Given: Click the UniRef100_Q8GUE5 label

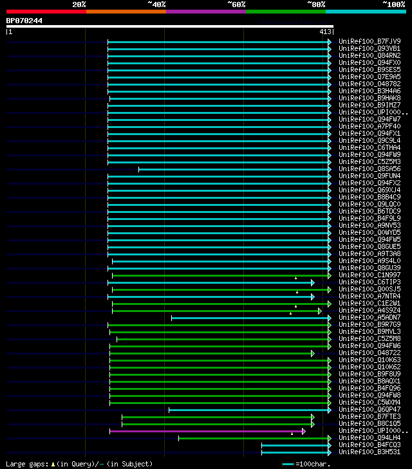Looking at the screenshot, I should (370, 247).
